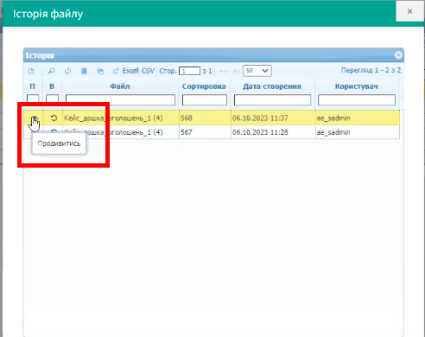Collapse the Історія panel with round chevron

point(398,55)
